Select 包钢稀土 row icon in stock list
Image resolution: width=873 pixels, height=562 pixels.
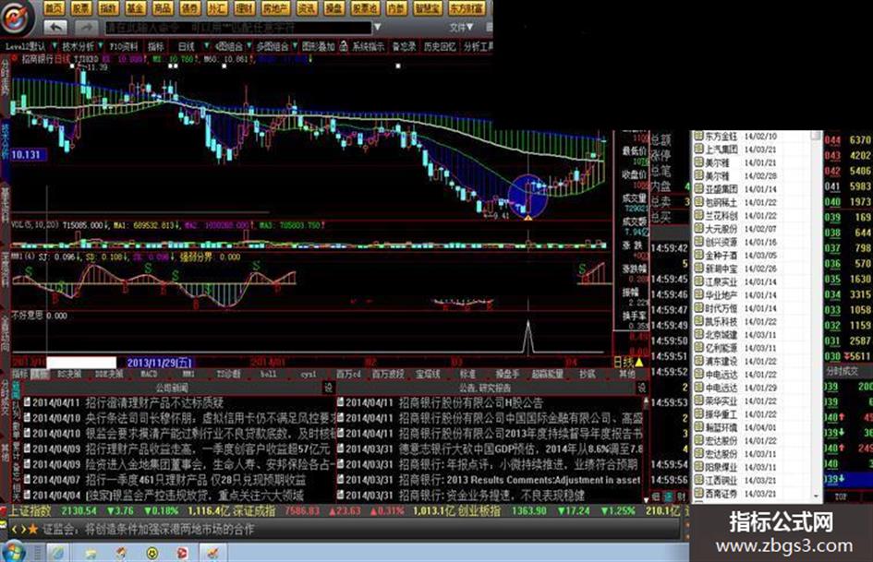[x=698, y=202]
